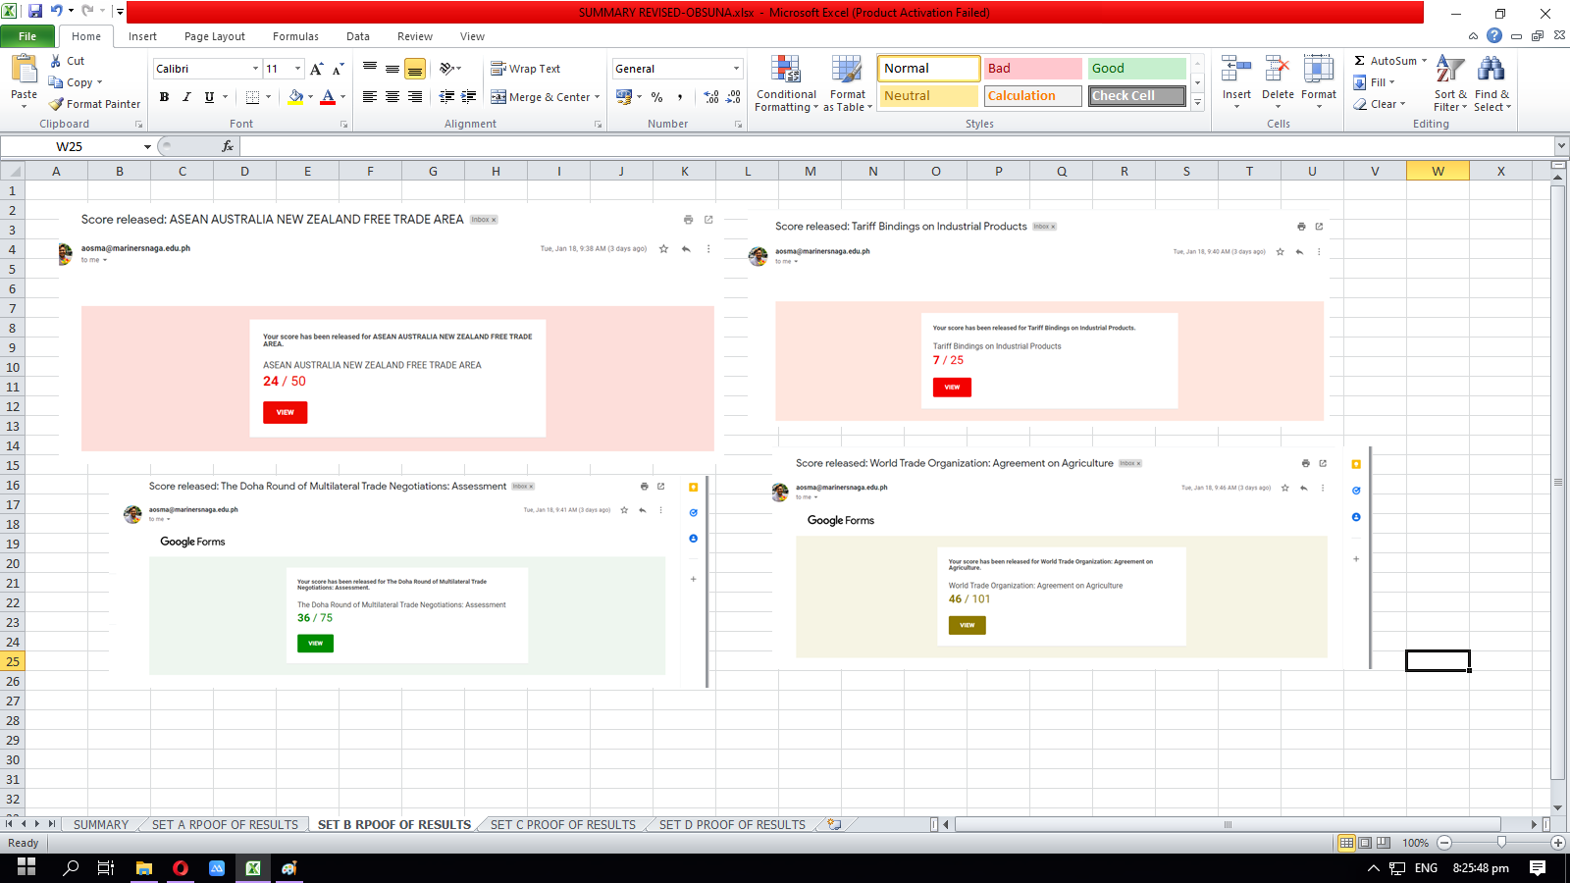
Task: Decrease font size with Shrink Font icon
Action: click(x=338, y=69)
